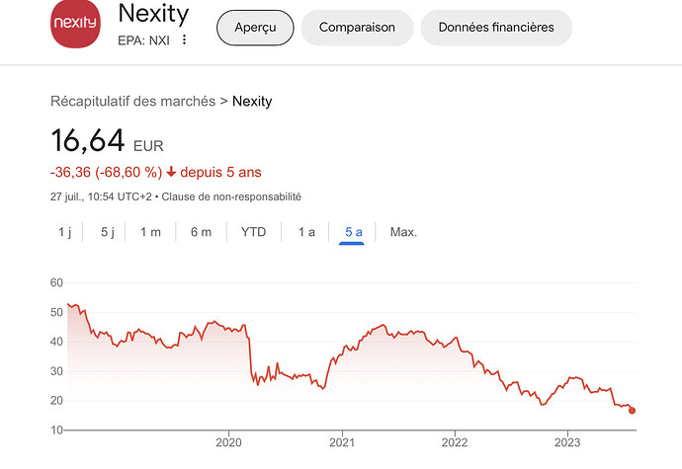Choose the 5 j time range
This screenshot has height=469, width=682.
tap(108, 232)
